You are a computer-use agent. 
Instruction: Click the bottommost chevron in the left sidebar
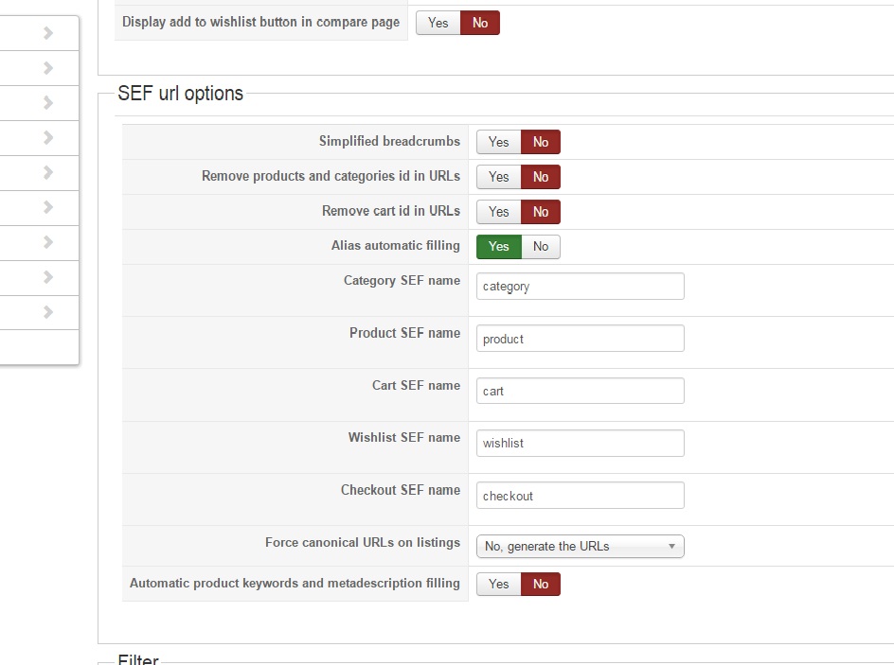click(x=48, y=312)
